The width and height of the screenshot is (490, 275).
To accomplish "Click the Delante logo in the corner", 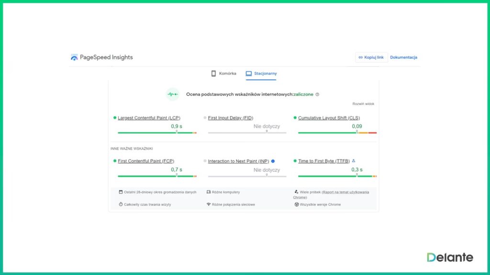I will coord(450,258).
